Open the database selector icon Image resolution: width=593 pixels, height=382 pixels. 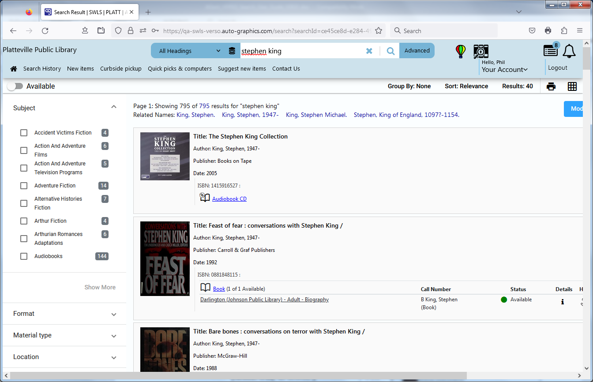(232, 51)
